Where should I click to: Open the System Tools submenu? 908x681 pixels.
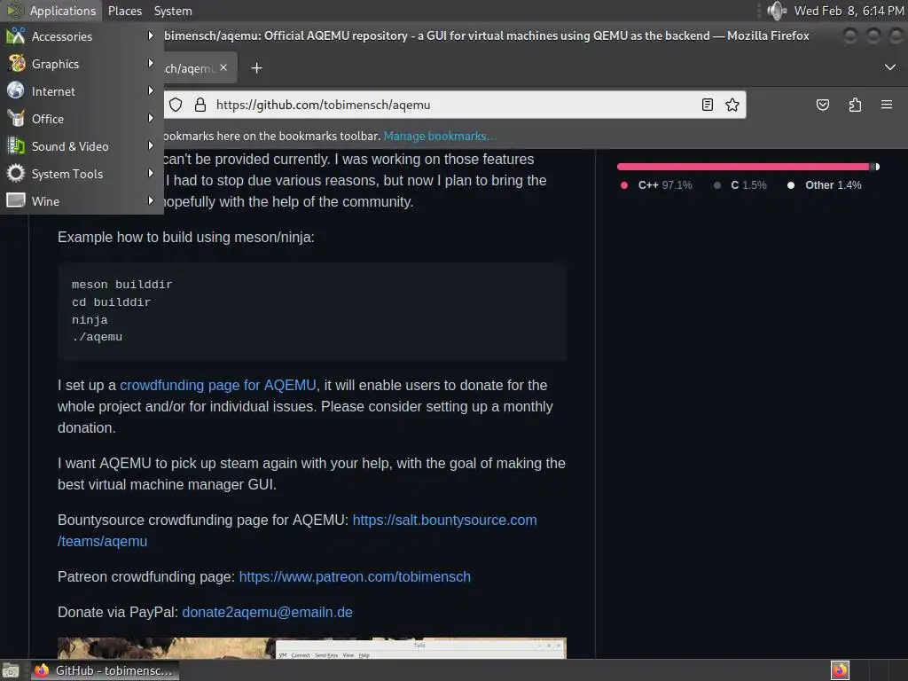[x=81, y=174]
